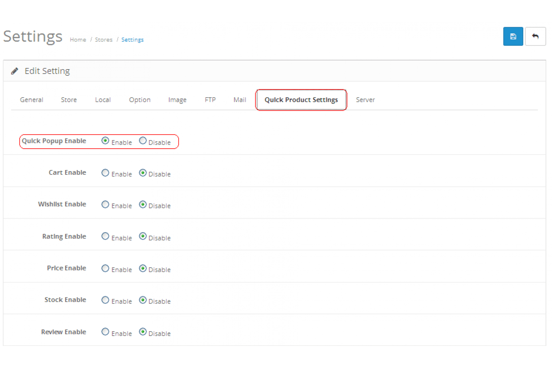Click the back arrow icon

(x=535, y=36)
